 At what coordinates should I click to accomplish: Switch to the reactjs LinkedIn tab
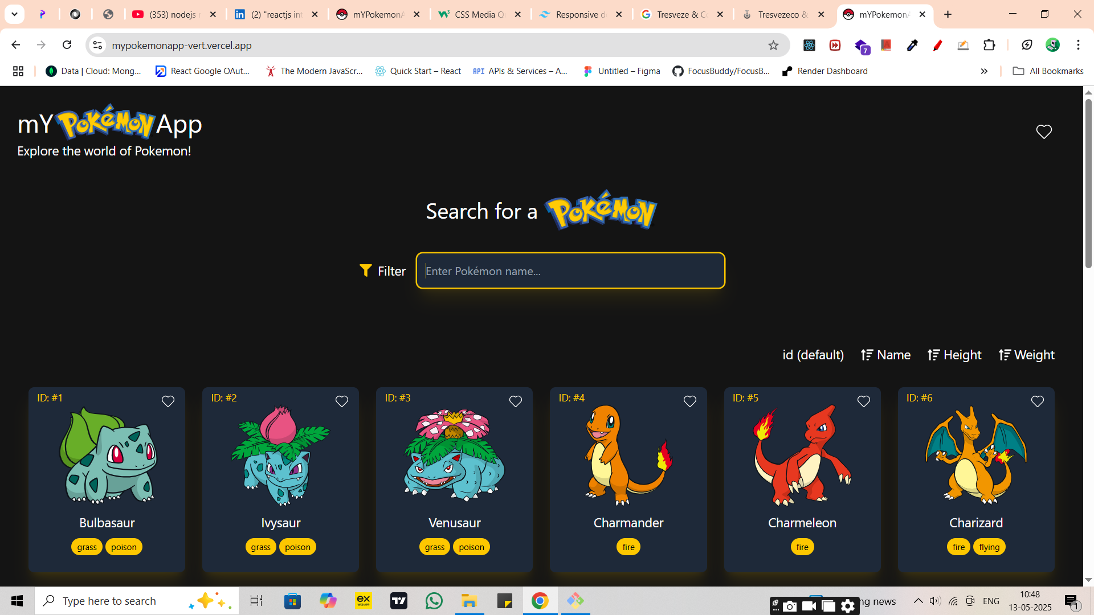[x=276, y=14]
